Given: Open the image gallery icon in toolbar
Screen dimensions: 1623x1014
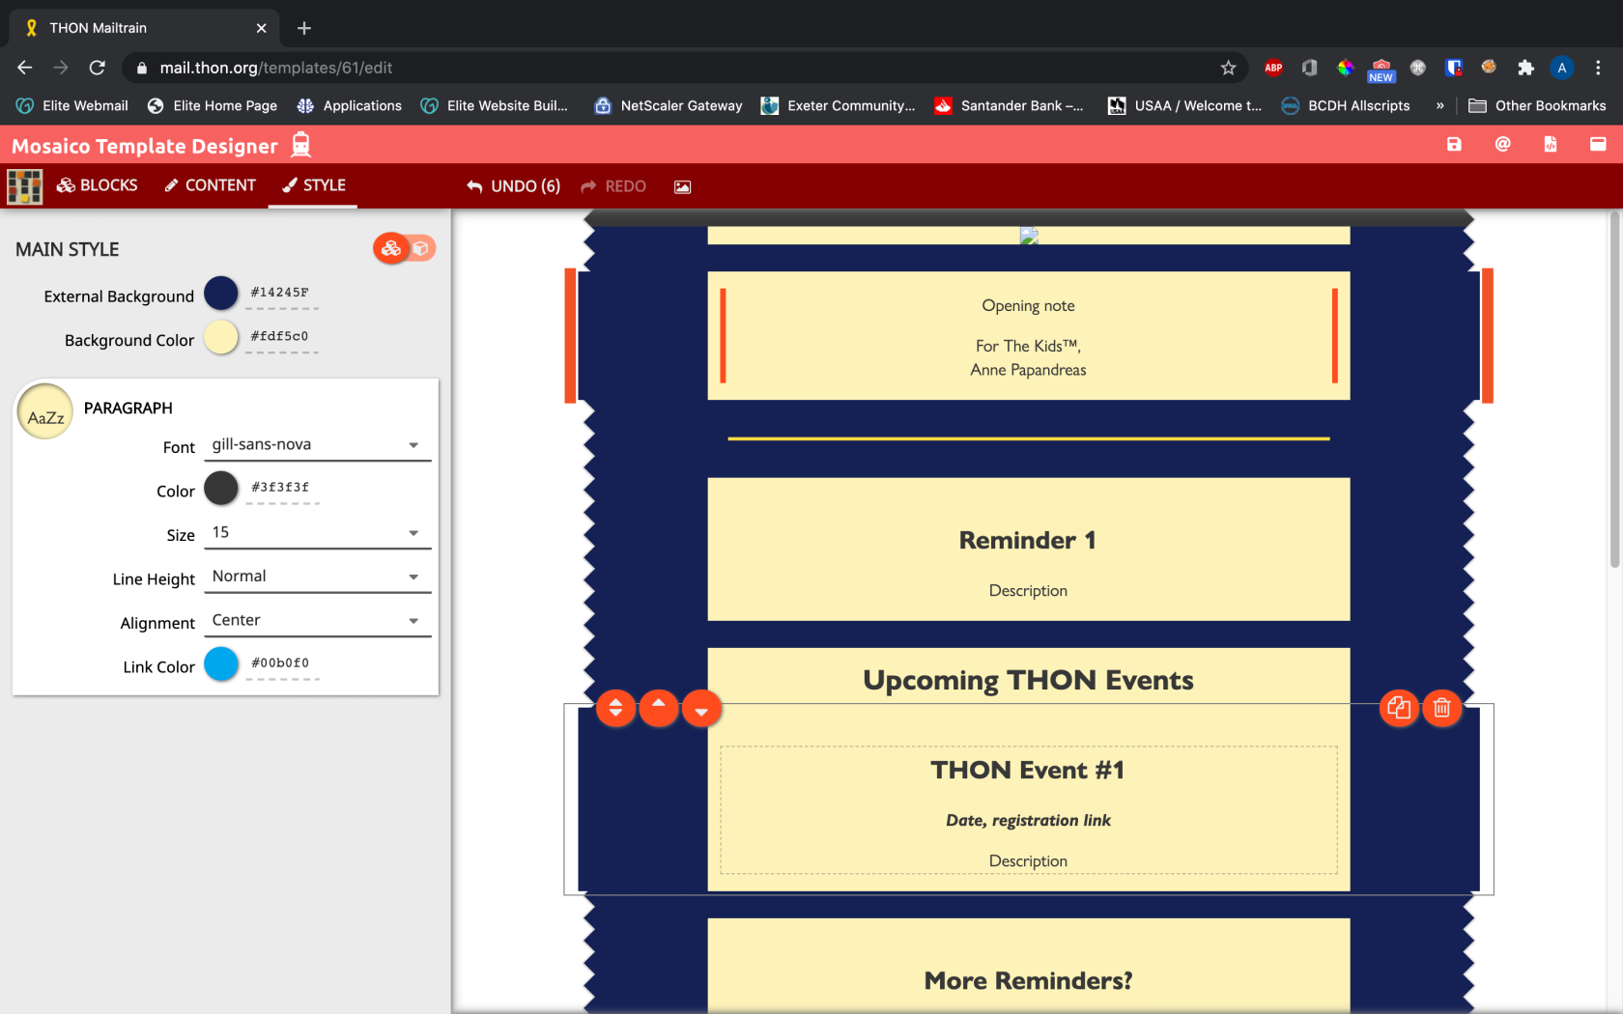Looking at the screenshot, I should click(682, 186).
